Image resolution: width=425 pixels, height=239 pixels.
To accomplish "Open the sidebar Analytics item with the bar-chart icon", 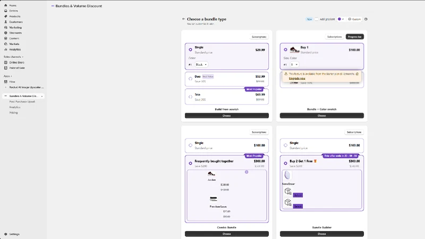I will (15, 49).
